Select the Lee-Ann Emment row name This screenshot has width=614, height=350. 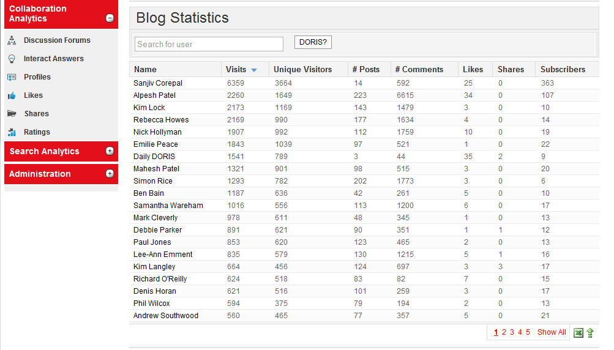[x=163, y=254]
